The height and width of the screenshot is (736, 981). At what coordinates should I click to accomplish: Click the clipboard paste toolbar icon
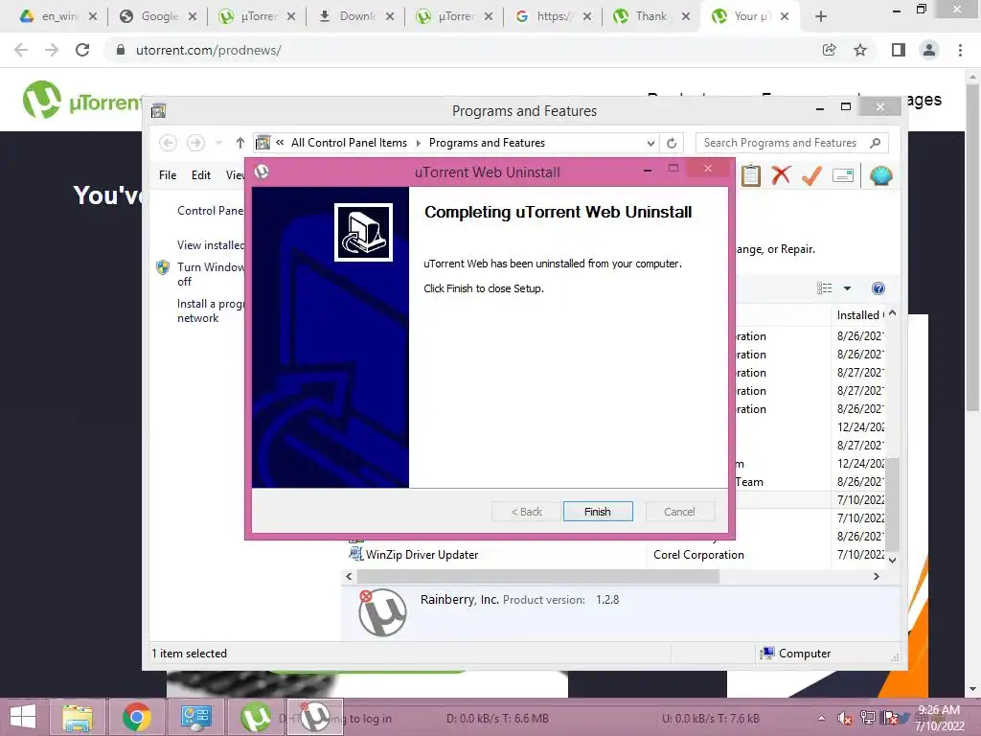coord(751,176)
